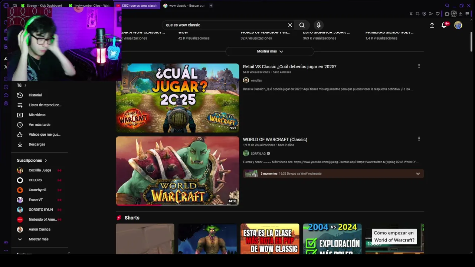The image size is (475, 267).
Task: Open the Tú section chevron
Action: point(25,85)
